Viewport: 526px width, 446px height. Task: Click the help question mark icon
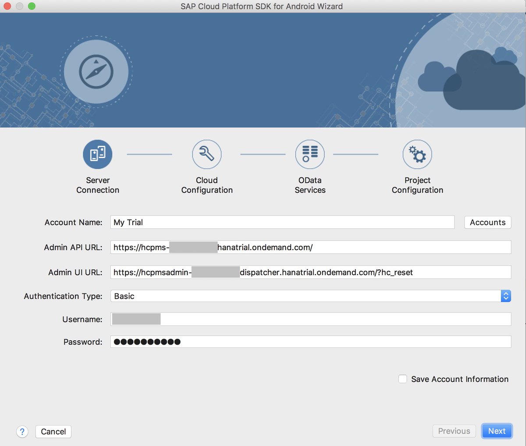coord(22,432)
